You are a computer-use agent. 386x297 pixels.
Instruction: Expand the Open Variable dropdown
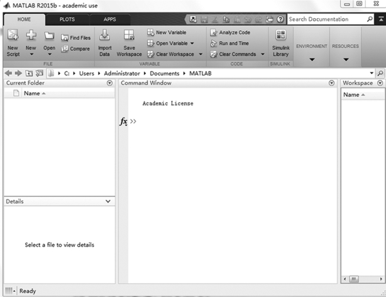click(192, 43)
